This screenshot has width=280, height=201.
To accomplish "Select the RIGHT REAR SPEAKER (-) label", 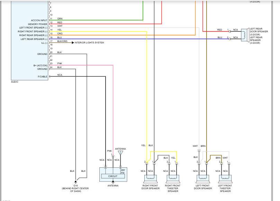I will tap(33, 35).
